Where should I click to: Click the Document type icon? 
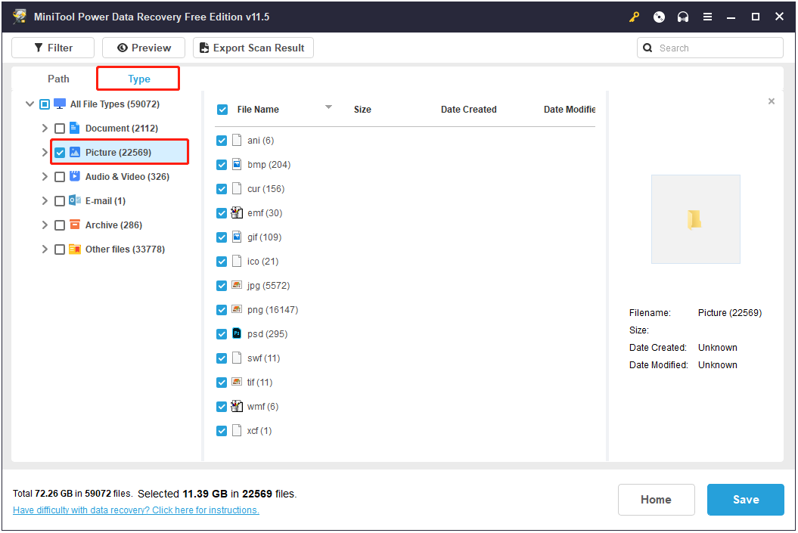74,128
